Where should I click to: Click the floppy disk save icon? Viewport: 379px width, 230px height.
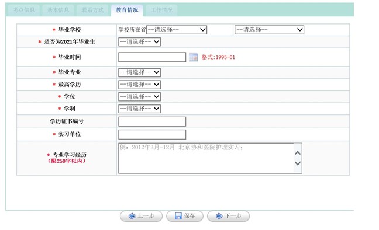pos(178,216)
